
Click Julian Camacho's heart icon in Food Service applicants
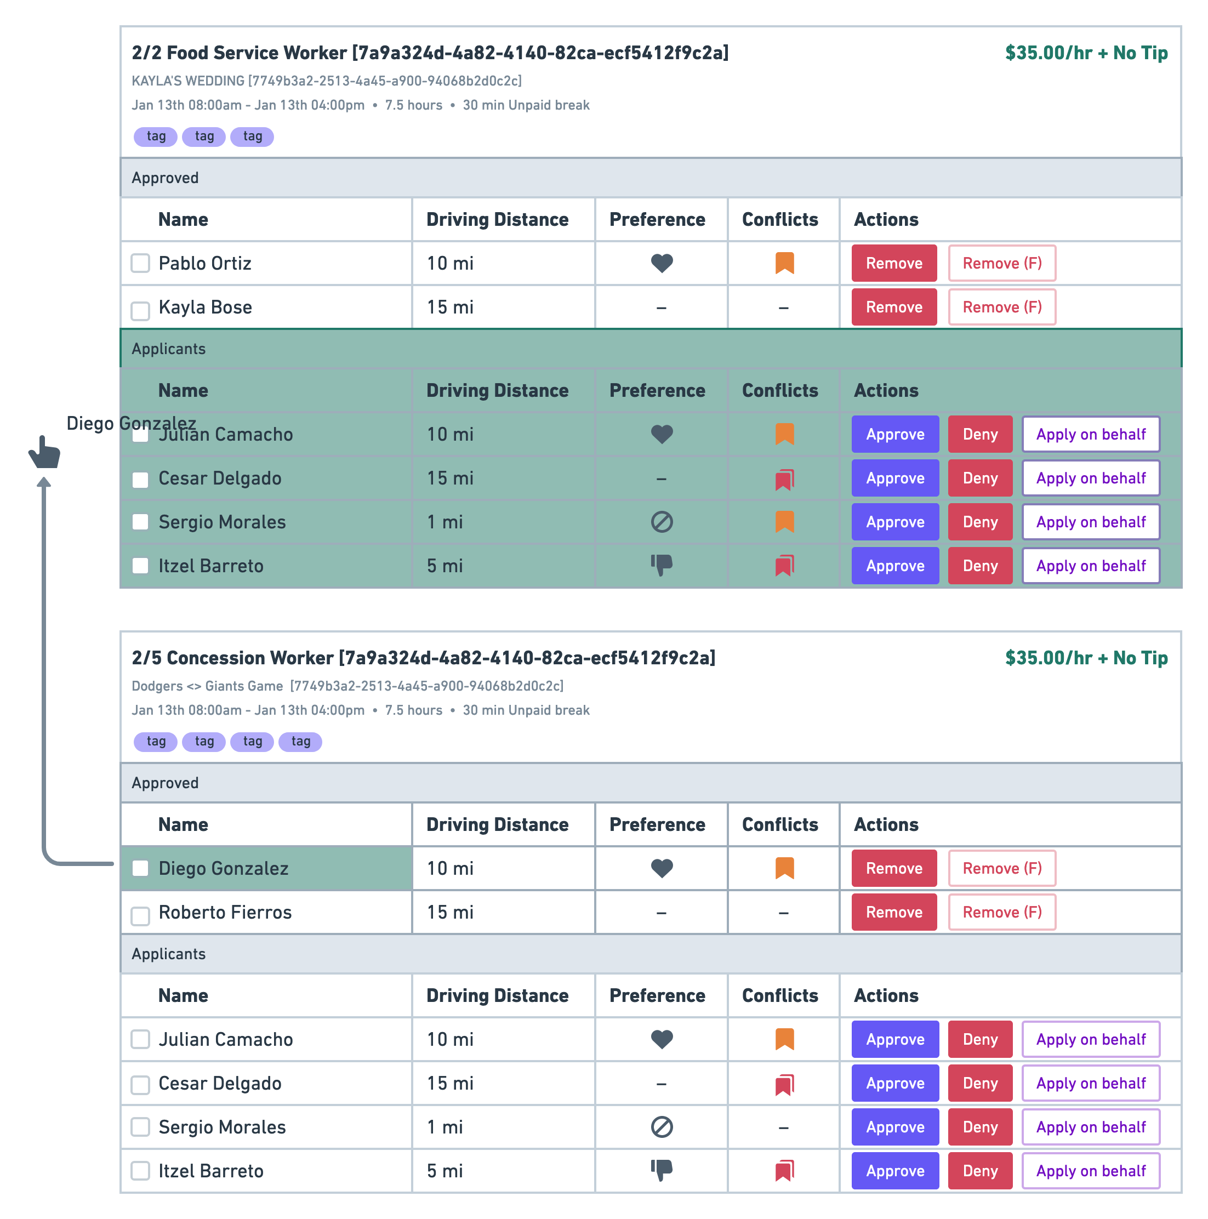[661, 434]
